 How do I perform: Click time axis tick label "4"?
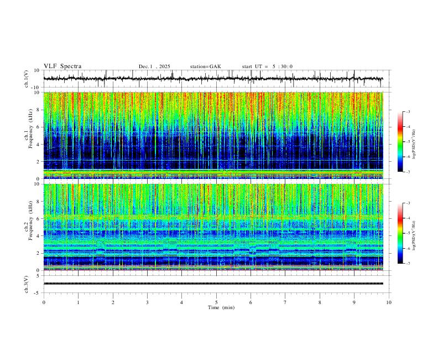coord(181,302)
